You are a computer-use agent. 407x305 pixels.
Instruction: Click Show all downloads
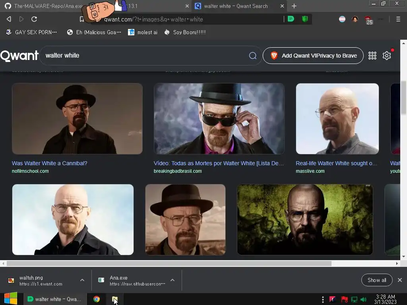(x=377, y=280)
